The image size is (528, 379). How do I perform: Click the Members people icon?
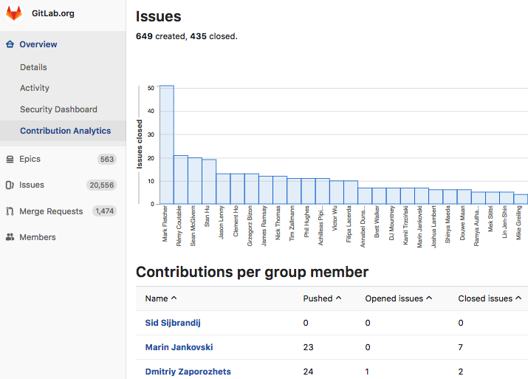(x=10, y=237)
